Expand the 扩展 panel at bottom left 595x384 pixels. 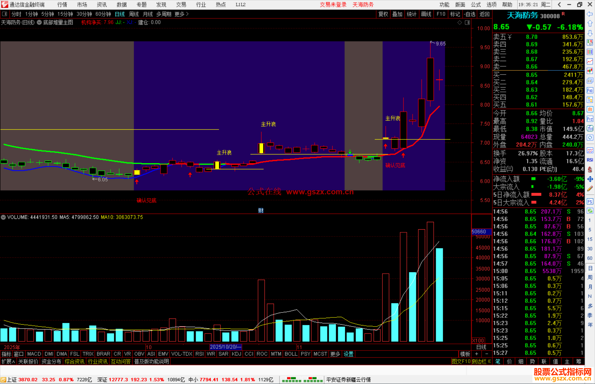(x=8, y=361)
